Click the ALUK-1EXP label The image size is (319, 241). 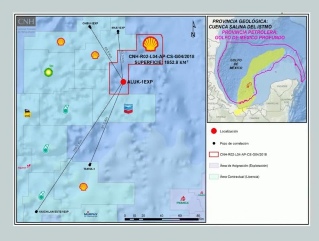pos(140,82)
